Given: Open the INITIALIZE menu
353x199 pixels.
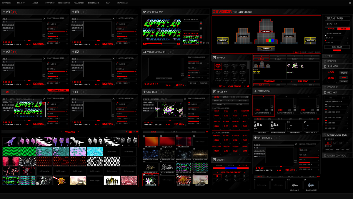Looking at the screenshot, I should click(6, 3).
